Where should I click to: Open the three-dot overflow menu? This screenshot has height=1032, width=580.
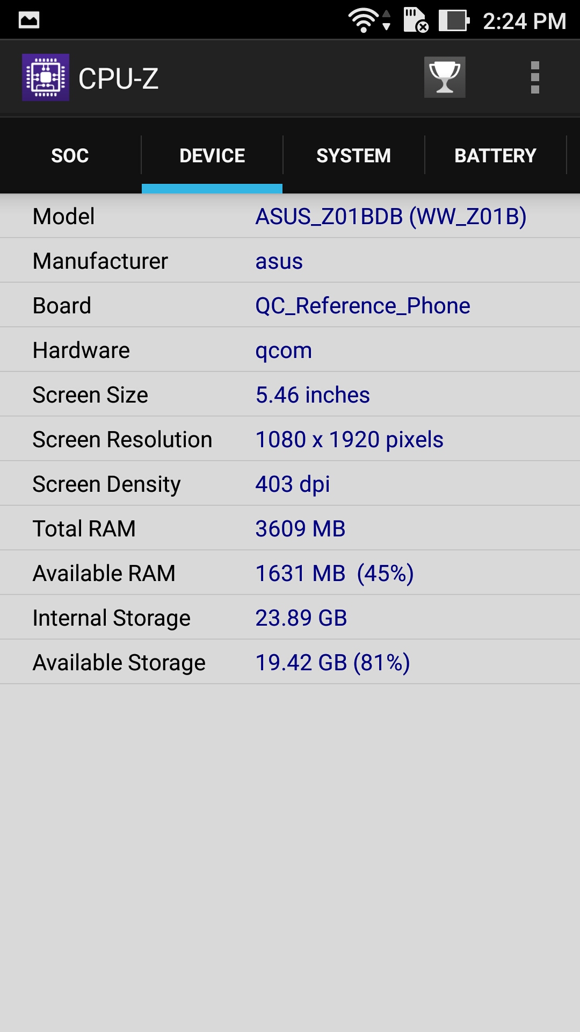[x=534, y=77]
